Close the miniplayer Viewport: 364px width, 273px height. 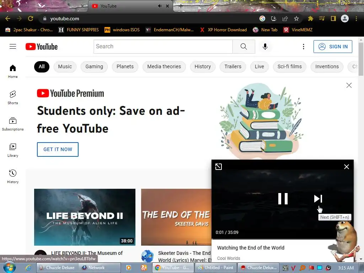(346, 167)
